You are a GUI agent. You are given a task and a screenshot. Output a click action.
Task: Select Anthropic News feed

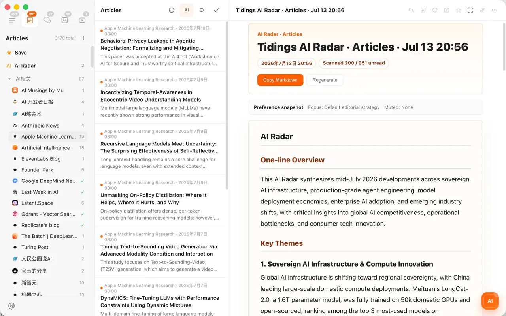point(48,126)
